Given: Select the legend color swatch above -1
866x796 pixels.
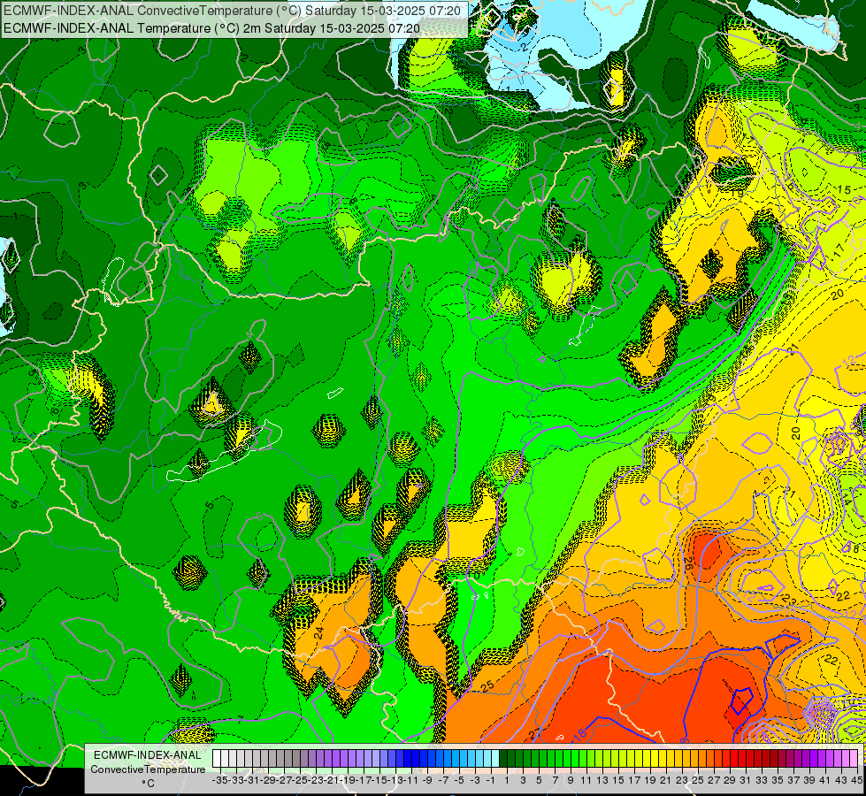Looking at the screenshot, I should (x=487, y=758).
